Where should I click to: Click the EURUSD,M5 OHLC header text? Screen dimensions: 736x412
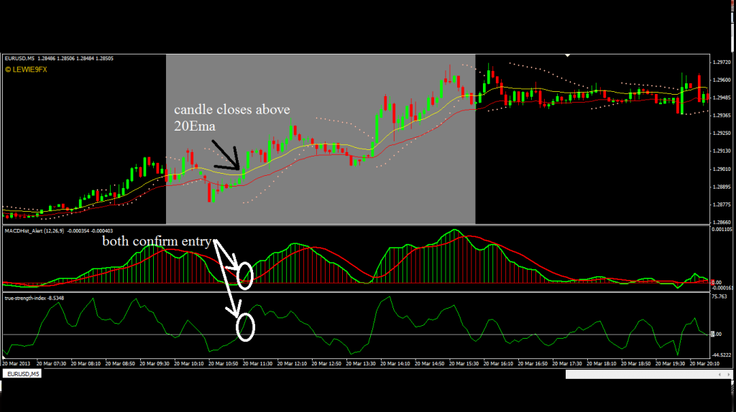pos(59,59)
